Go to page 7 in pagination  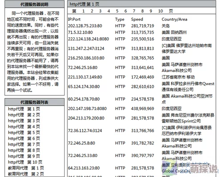[134, 11]
